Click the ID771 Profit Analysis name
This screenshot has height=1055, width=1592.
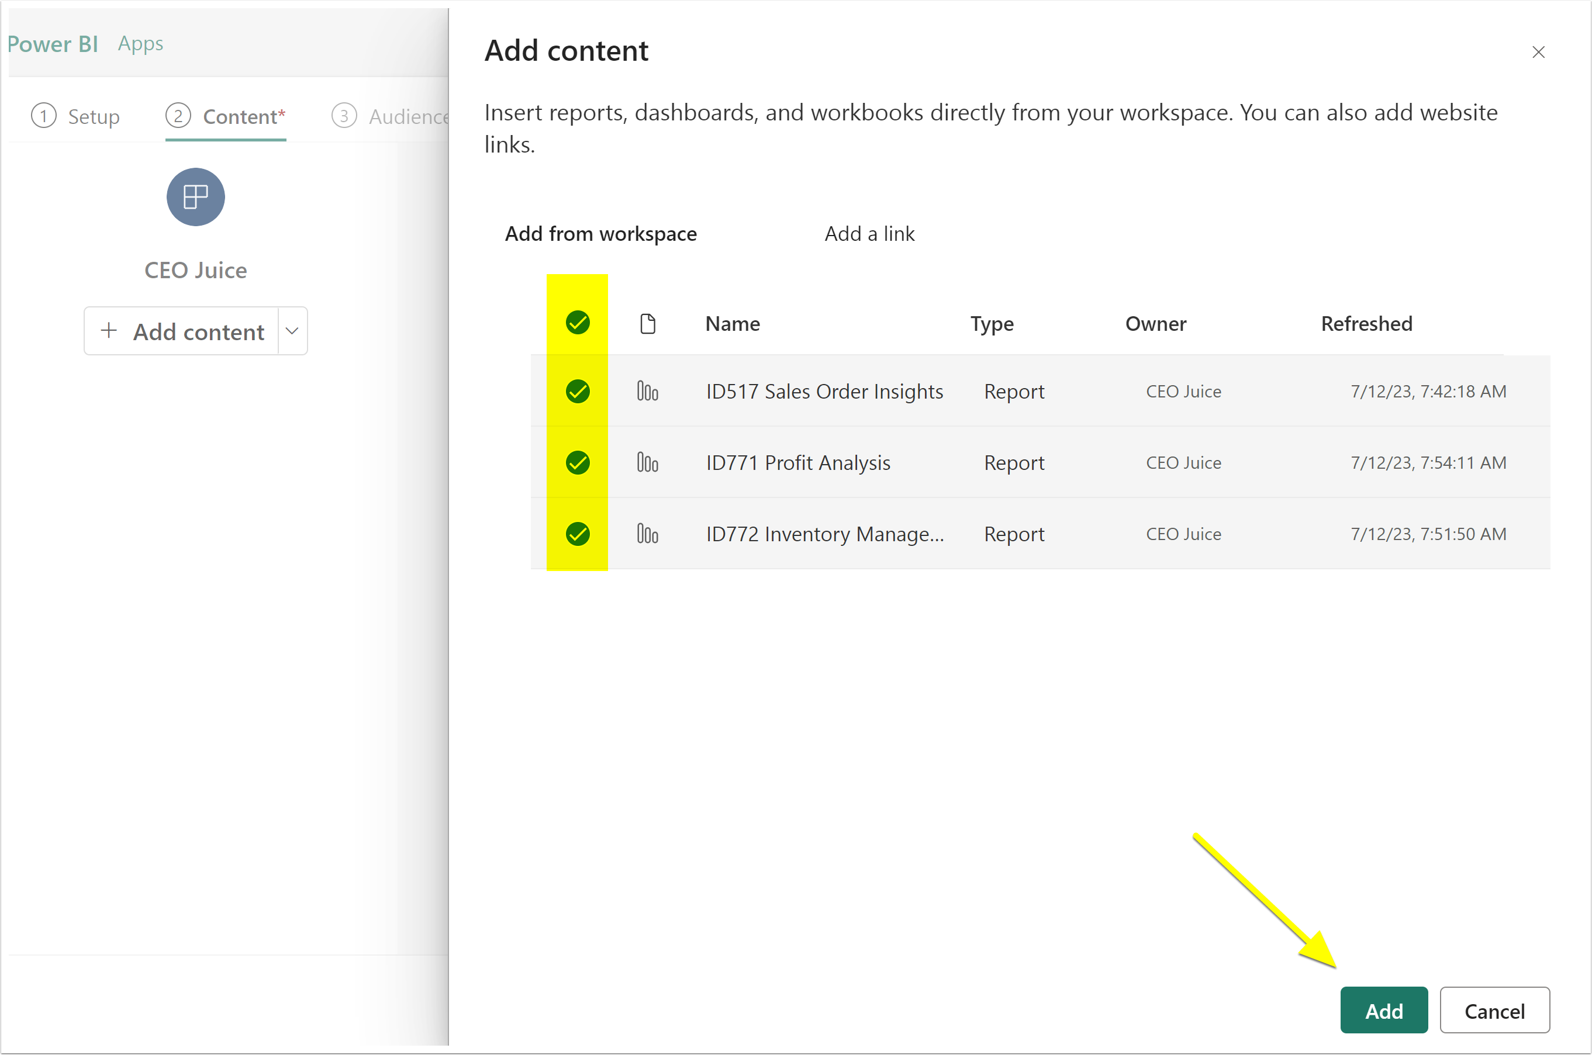(798, 462)
